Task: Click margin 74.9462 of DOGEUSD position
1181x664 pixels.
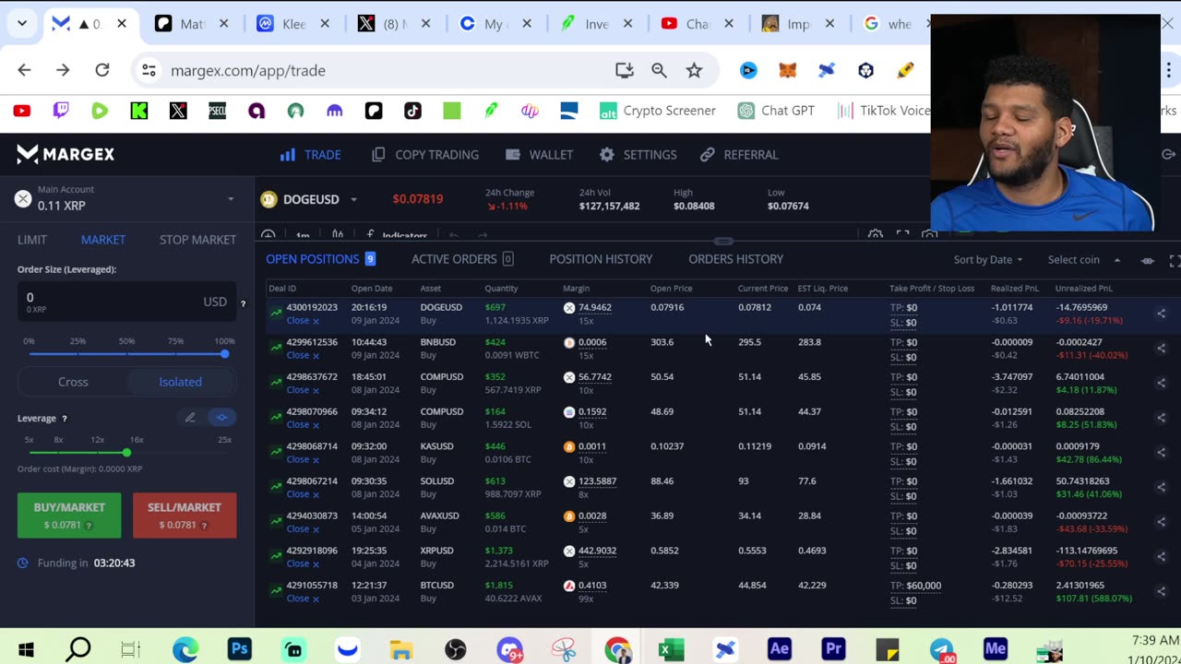Action: click(x=594, y=308)
